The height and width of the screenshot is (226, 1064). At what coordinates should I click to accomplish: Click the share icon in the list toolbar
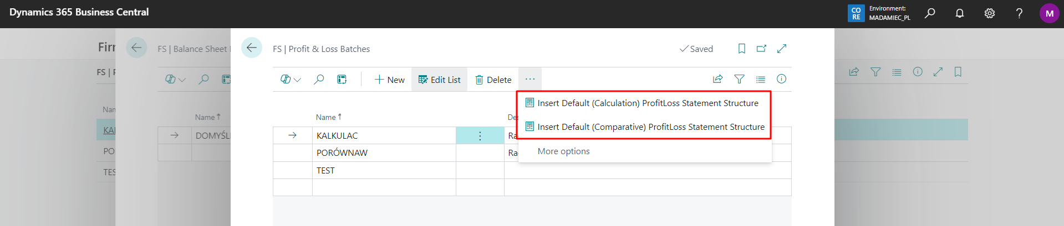click(717, 79)
